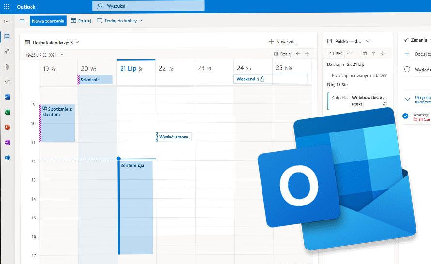Open Spotkanie z klientem event
This screenshot has width=431, height=264.
57,123
